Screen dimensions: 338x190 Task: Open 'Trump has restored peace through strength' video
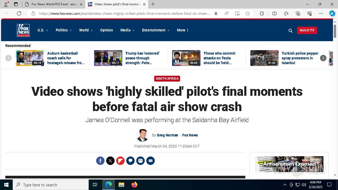tap(143, 58)
